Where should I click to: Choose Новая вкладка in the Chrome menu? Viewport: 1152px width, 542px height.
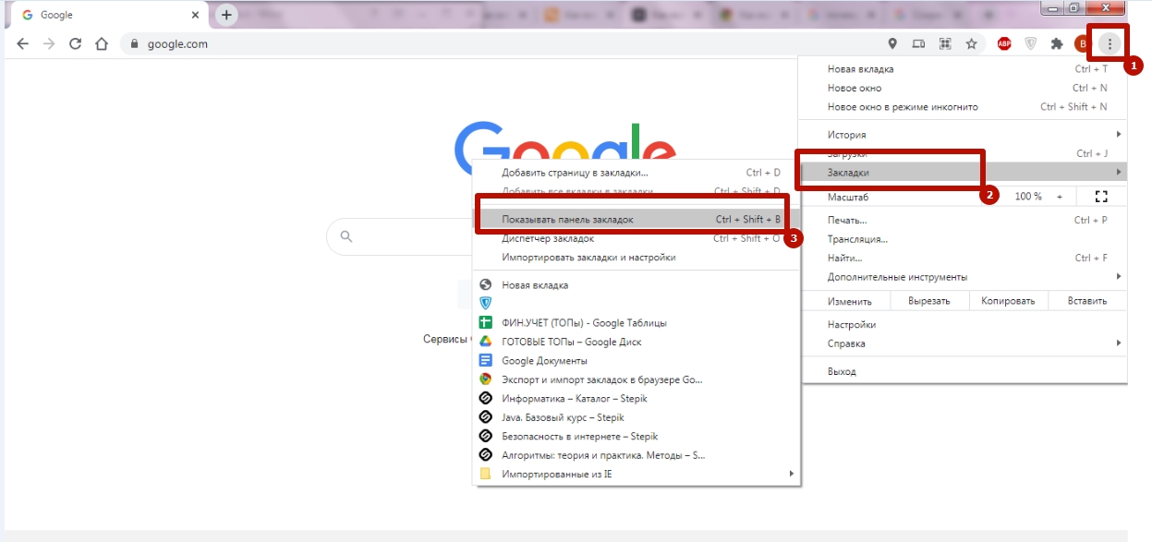tap(963, 69)
